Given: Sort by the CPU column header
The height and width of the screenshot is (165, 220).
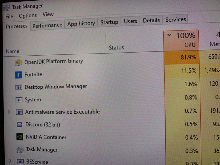Looking at the screenshot, I should pos(181,40).
